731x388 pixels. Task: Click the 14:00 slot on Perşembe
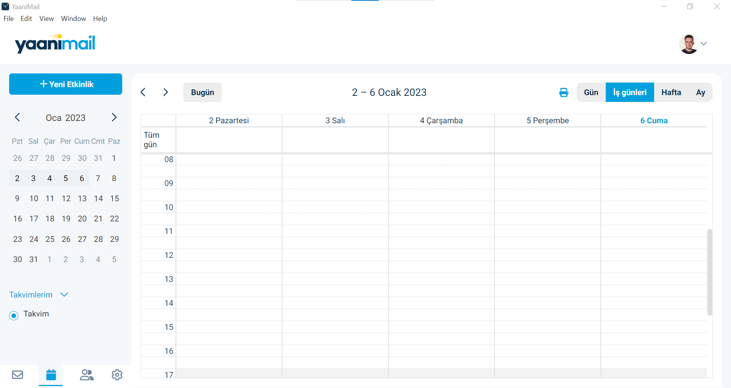click(x=547, y=303)
